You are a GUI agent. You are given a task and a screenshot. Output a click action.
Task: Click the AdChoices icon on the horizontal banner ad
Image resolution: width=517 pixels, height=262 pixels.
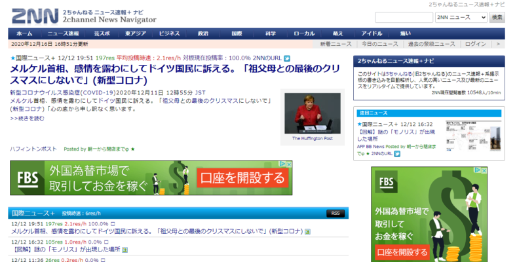point(282,164)
